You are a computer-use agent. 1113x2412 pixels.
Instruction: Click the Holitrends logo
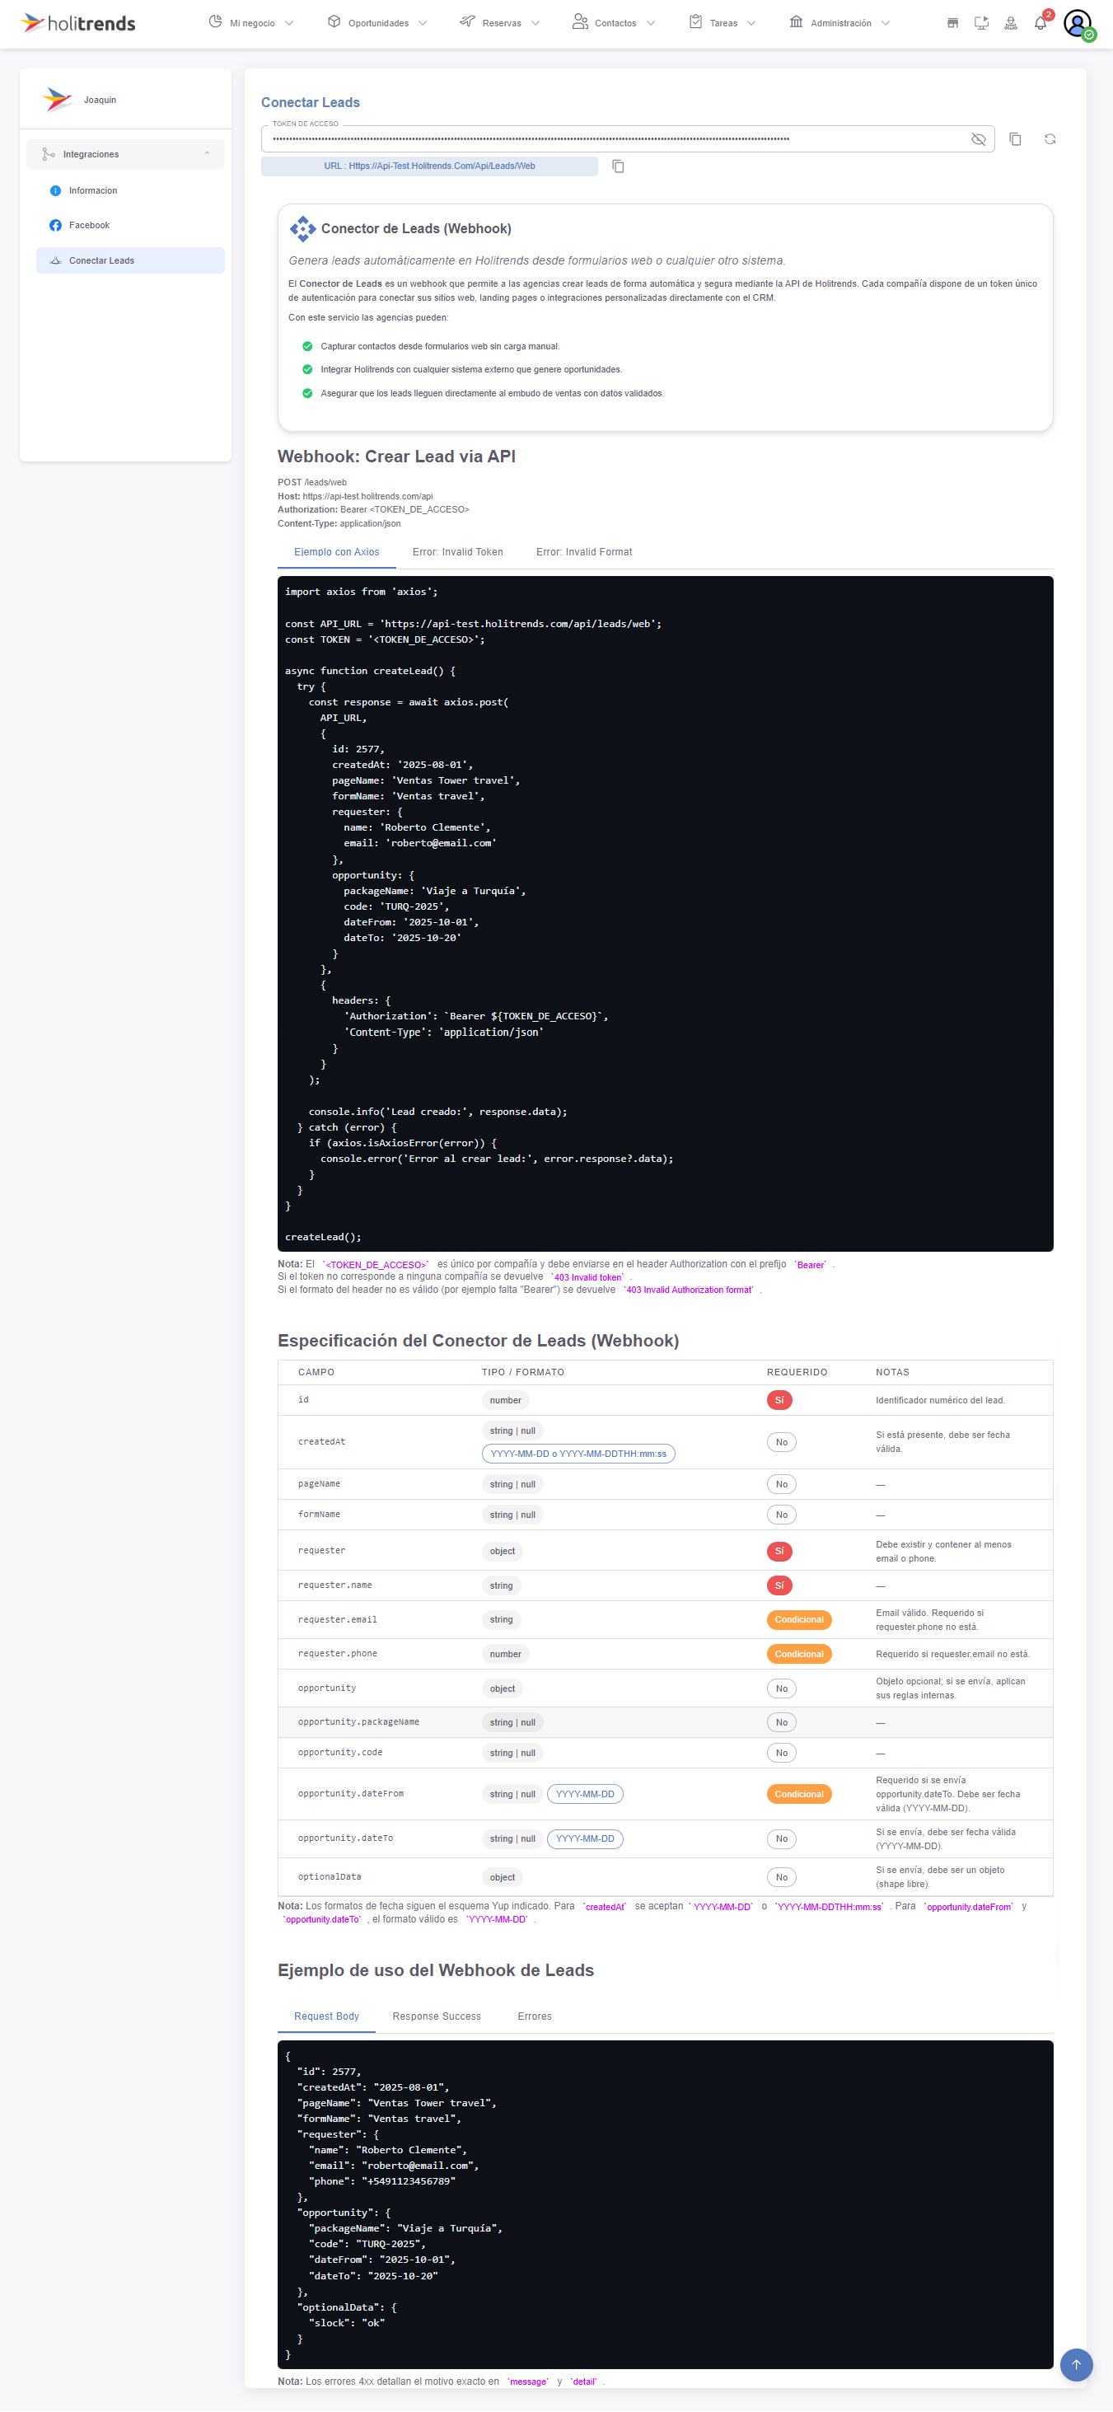[x=78, y=22]
